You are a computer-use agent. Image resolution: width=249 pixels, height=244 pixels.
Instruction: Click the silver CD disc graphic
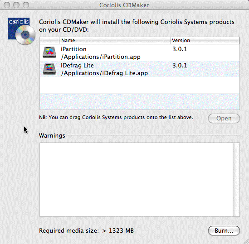click(x=25, y=35)
